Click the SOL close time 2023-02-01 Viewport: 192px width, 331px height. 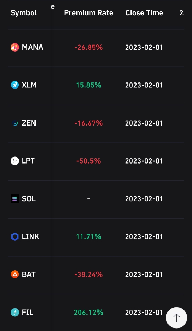click(144, 199)
